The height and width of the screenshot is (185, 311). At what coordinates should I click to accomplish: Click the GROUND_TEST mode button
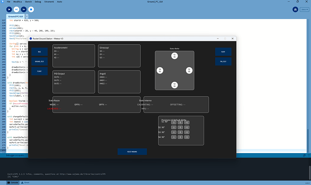pyautogui.click(x=40, y=61)
